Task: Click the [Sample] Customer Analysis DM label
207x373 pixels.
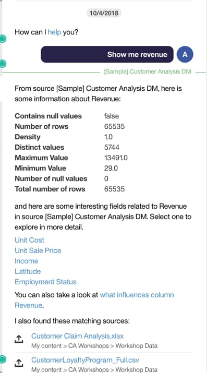Action: click(148, 71)
